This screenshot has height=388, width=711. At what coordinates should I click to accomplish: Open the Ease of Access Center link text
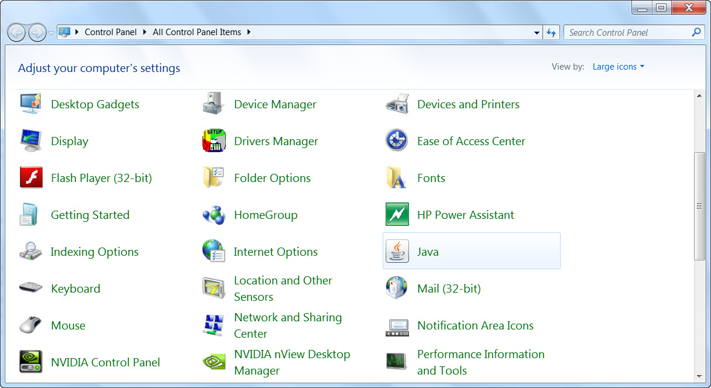click(x=471, y=141)
